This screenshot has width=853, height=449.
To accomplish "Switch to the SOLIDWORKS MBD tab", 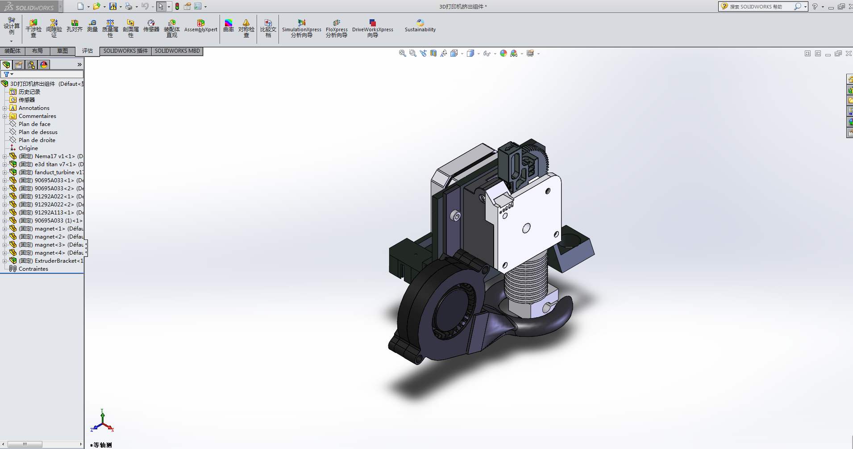I will (177, 51).
